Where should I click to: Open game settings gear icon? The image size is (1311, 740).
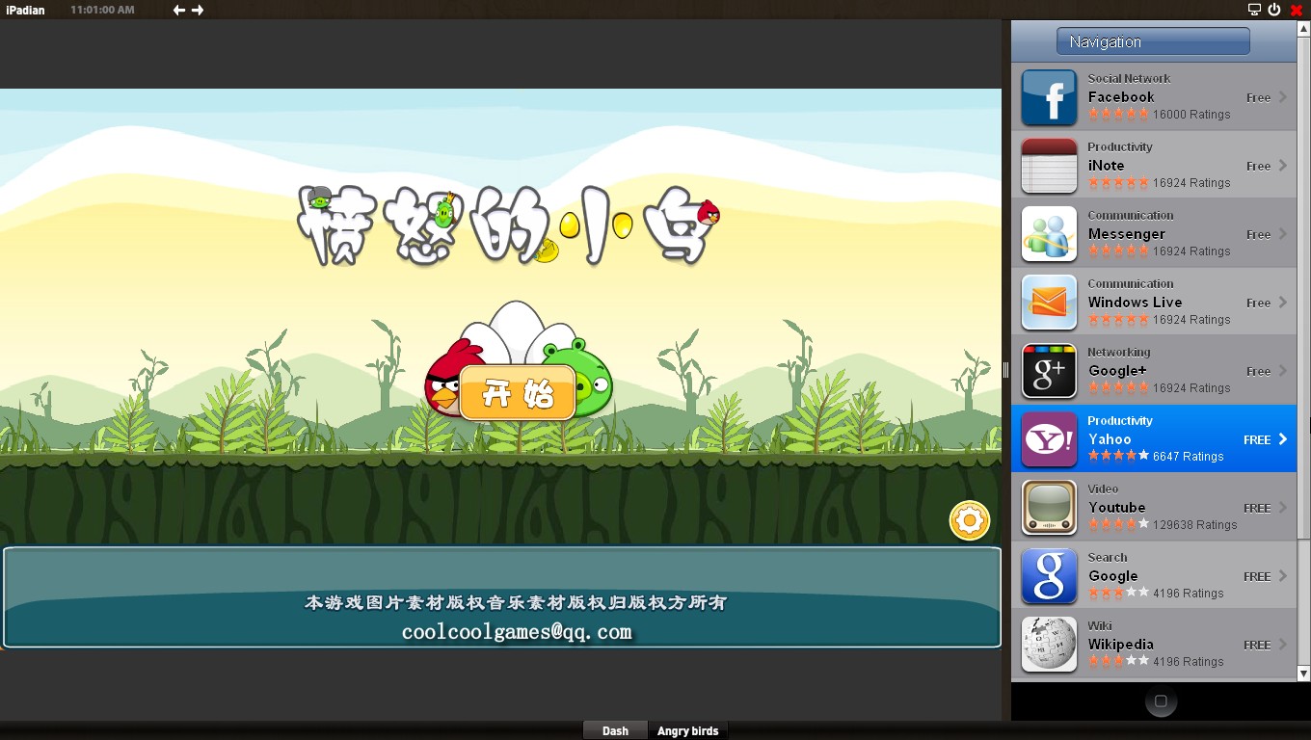[969, 521]
